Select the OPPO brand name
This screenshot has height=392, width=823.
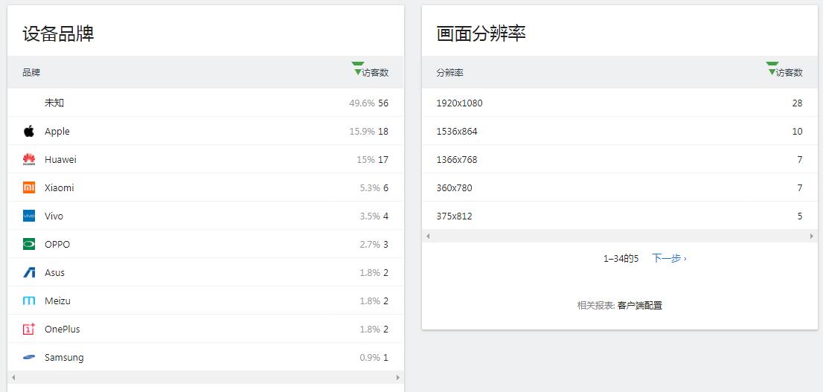tap(57, 245)
